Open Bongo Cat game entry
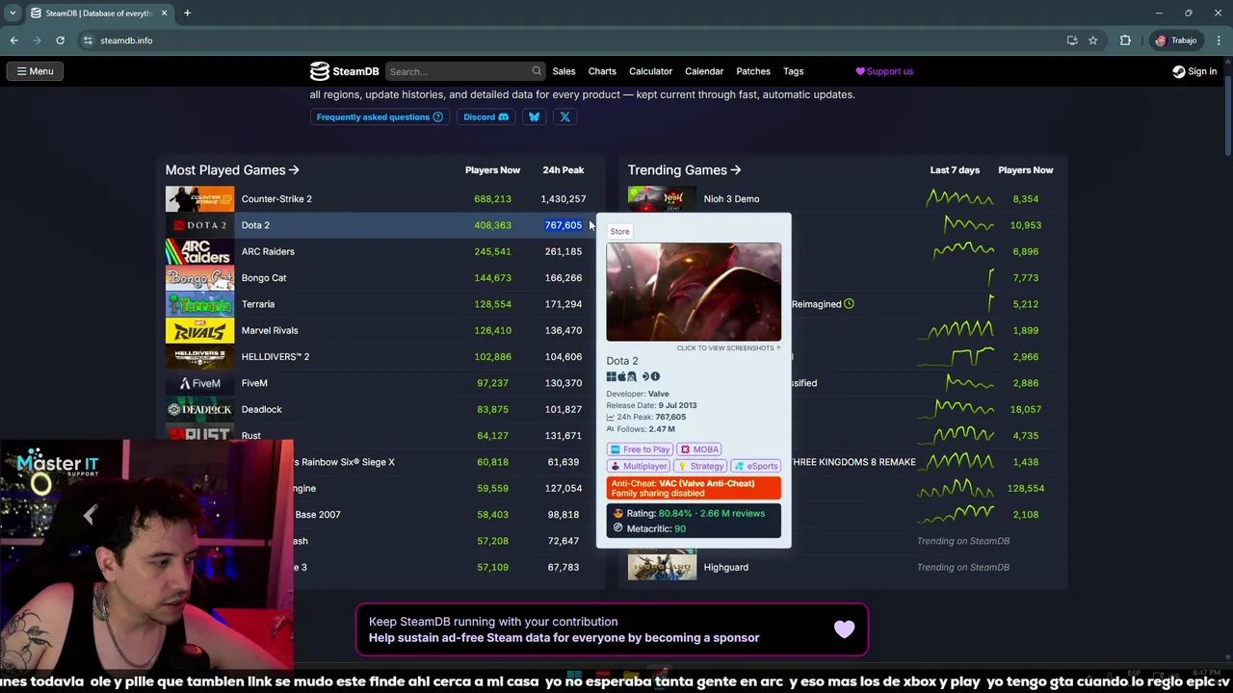The image size is (1233, 693). pyautogui.click(x=264, y=278)
